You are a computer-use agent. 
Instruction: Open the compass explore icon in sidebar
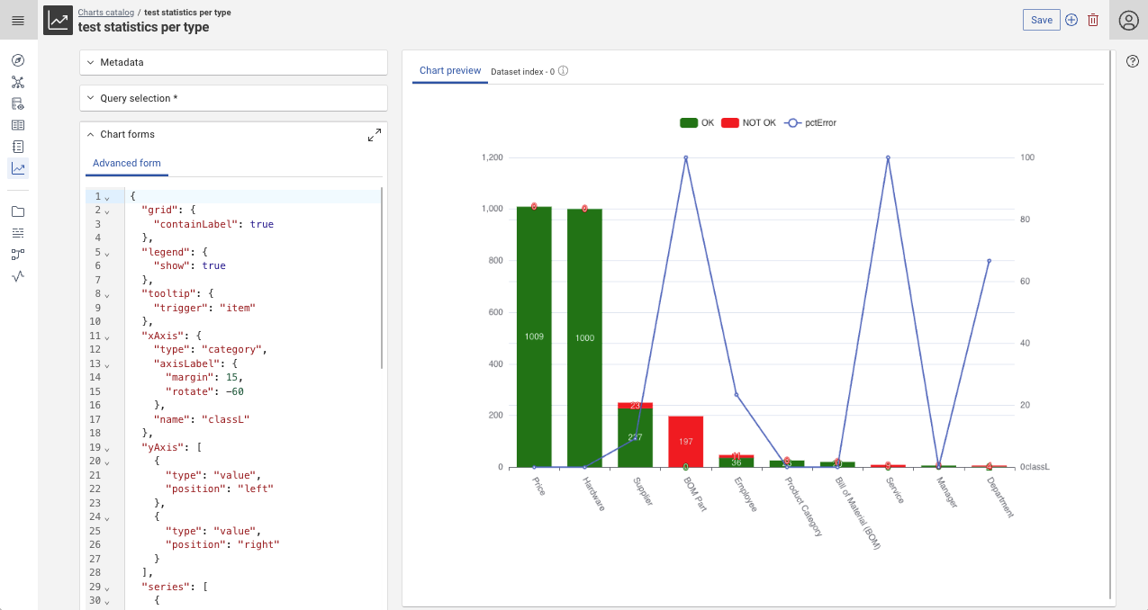[18, 60]
